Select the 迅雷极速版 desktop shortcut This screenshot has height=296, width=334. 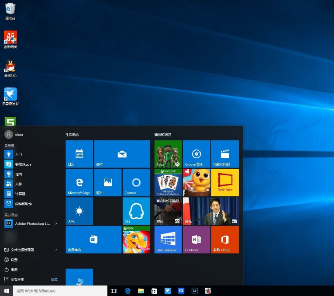(10, 97)
